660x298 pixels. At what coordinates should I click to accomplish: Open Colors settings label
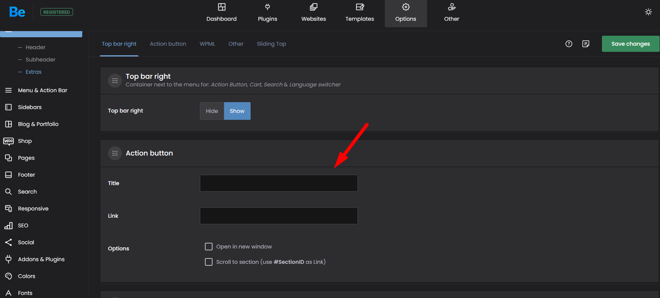tap(27, 276)
